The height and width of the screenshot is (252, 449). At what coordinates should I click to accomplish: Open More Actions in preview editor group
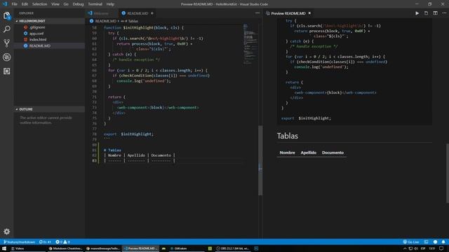point(444,13)
